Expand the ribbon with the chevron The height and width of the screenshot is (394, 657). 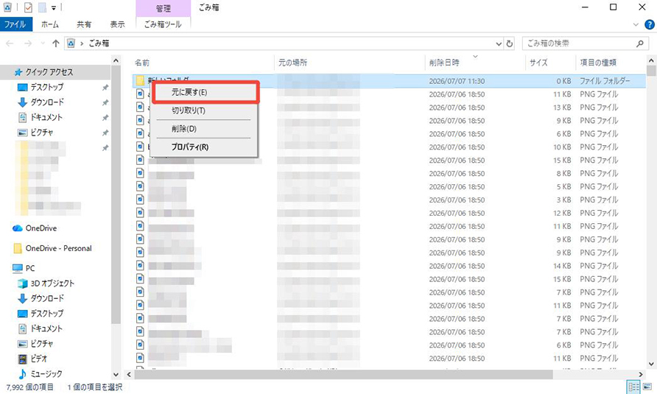tap(636, 25)
